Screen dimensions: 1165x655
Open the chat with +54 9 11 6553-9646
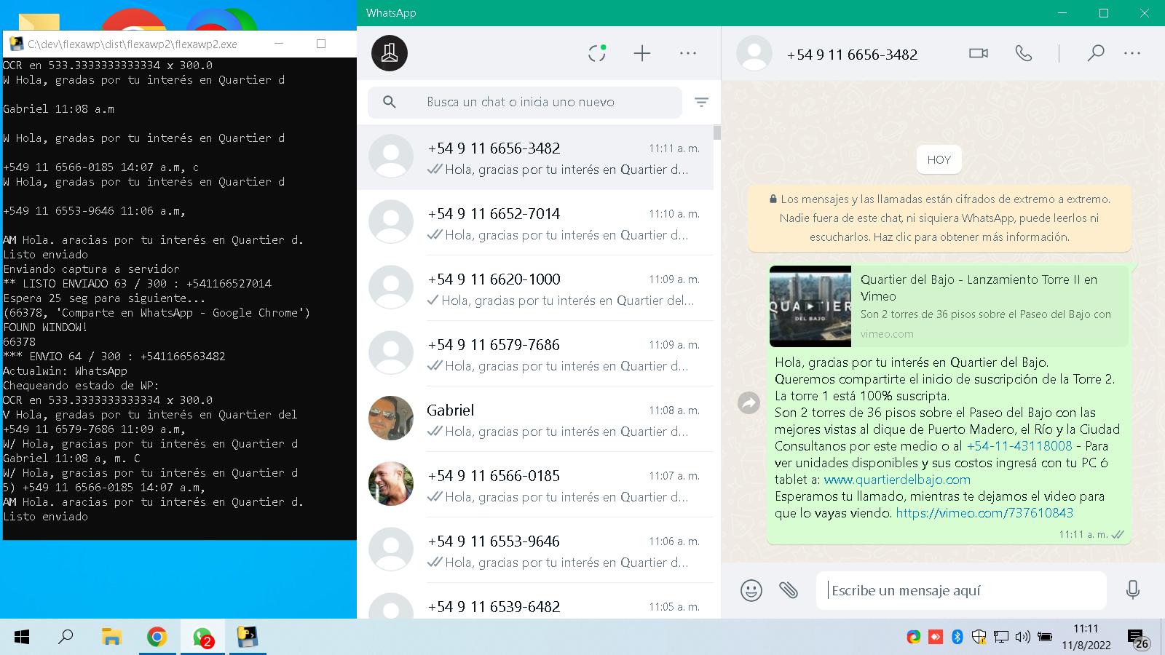(x=535, y=550)
